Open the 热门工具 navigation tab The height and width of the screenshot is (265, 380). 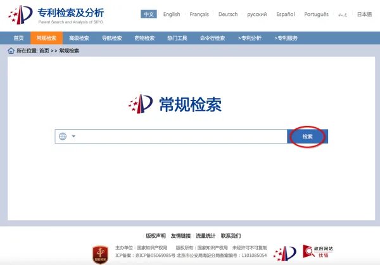177,38
